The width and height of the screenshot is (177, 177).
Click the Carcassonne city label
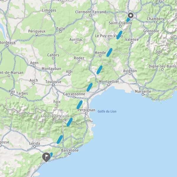(74, 94)
